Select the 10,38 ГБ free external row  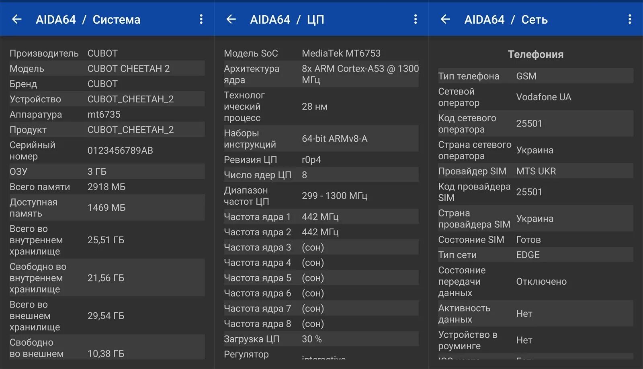(x=107, y=347)
